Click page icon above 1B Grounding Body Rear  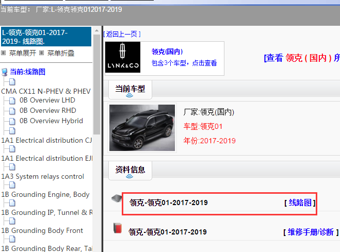click(12, 239)
